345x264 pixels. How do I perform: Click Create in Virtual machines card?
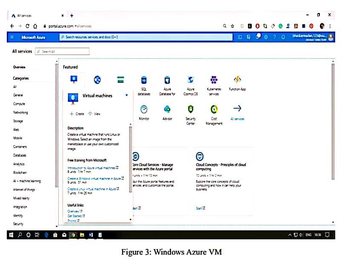[77, 114]
